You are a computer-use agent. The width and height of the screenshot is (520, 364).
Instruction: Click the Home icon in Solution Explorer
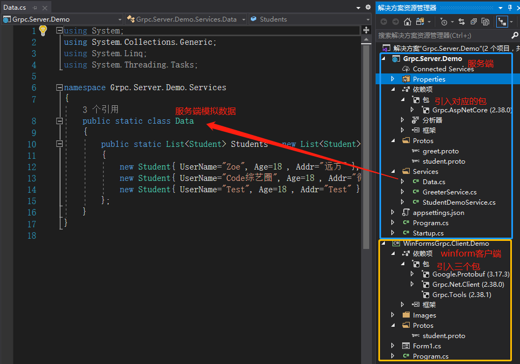408,22
